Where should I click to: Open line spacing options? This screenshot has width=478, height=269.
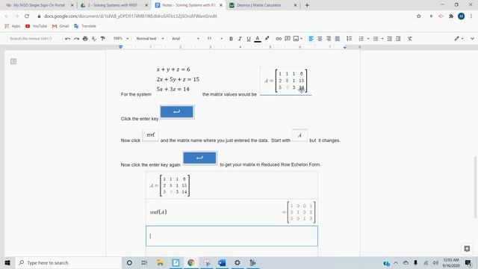pos(349,38)
